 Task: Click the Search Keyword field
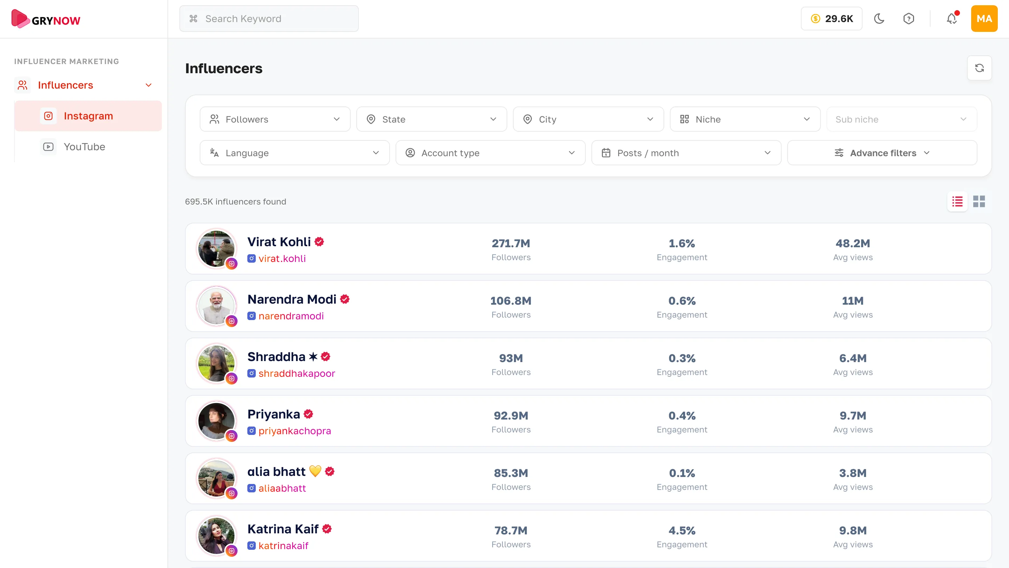click(x=269, y=19)
